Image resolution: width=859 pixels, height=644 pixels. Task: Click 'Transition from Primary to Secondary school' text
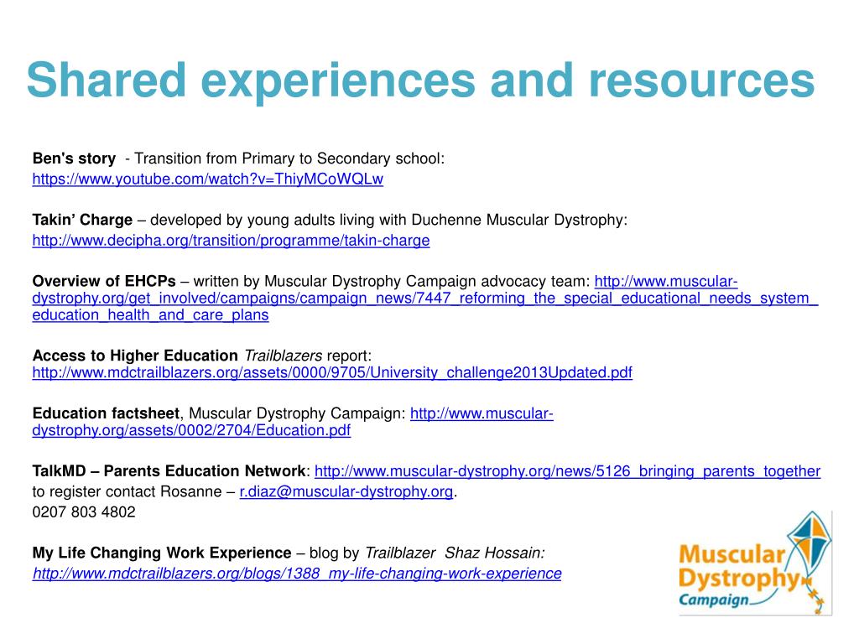pos(289,158)
